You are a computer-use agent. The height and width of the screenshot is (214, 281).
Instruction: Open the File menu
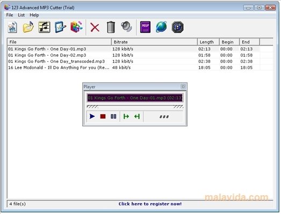point(10,15)
